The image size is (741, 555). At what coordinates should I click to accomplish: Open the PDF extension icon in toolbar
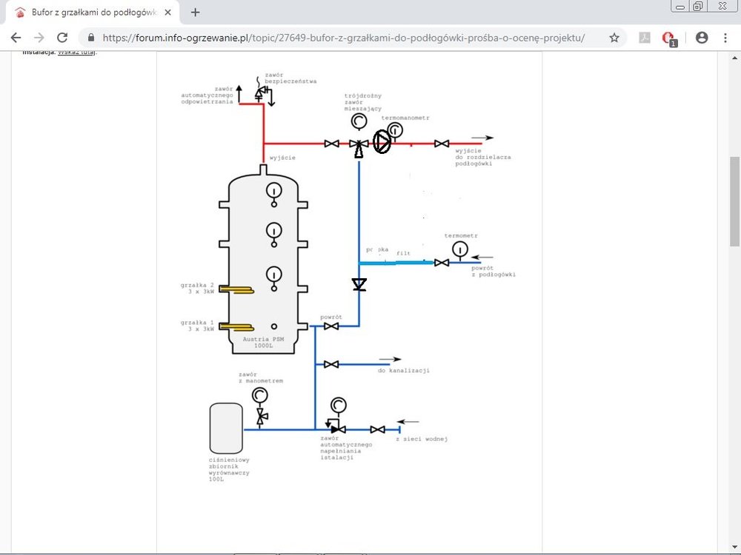[x=645, y=38]
